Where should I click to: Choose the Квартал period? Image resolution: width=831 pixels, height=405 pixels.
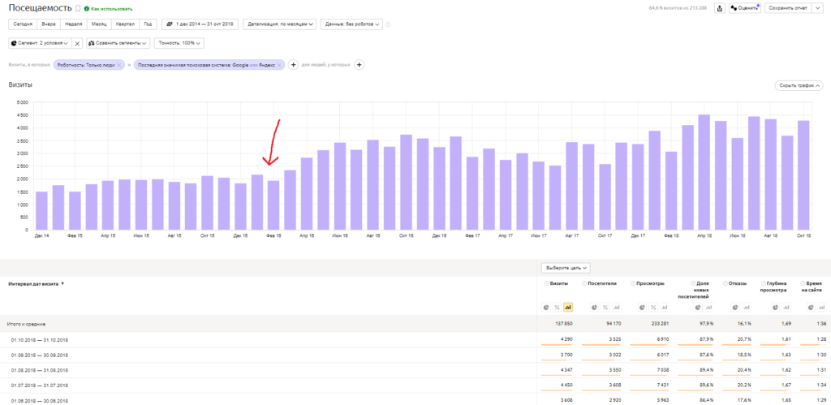(x=126, y=24)
